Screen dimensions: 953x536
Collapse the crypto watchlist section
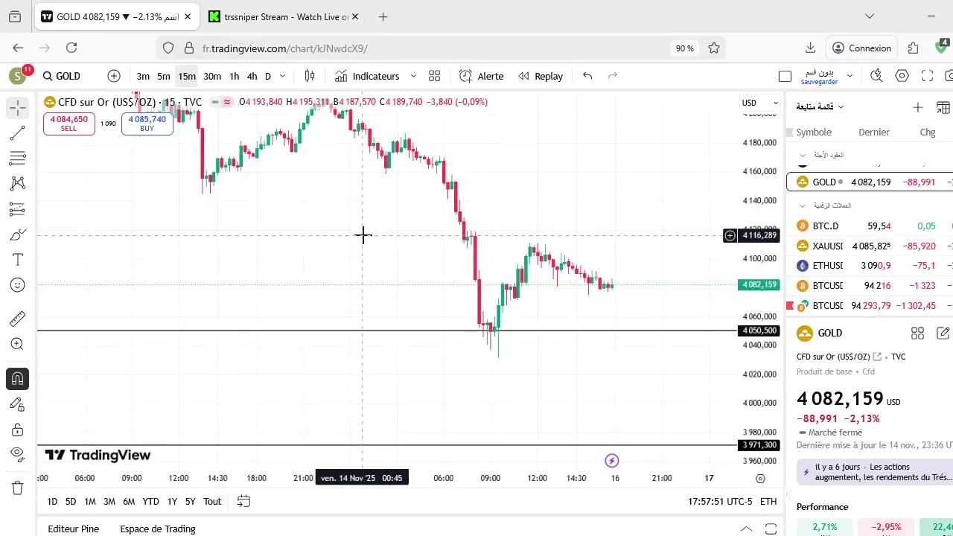pos(803,205)
